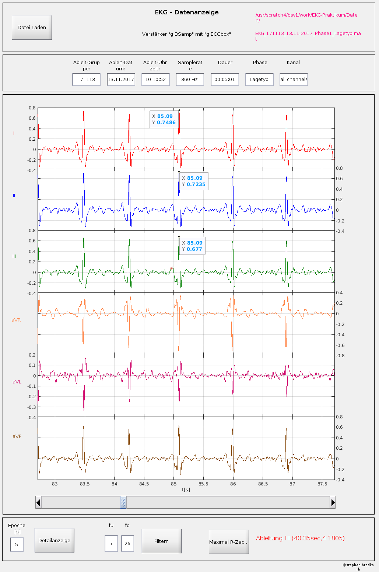Focus the Epoche [s] input field

pyautogui.click(x=17, y=544)
